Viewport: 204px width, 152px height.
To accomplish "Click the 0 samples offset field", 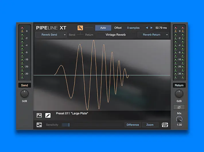I will click(133, 28).
